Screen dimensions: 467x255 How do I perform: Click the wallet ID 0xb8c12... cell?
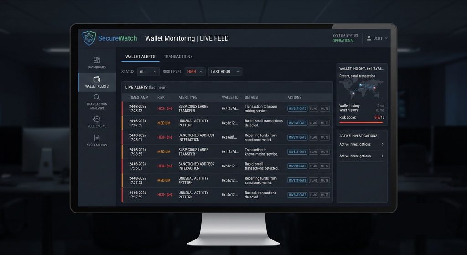[230, 195]
